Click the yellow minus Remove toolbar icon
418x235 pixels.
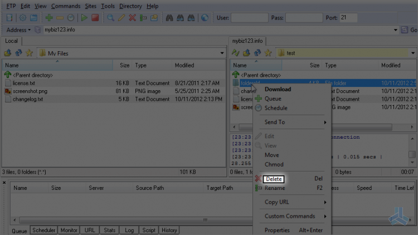[x=60, y=18]
